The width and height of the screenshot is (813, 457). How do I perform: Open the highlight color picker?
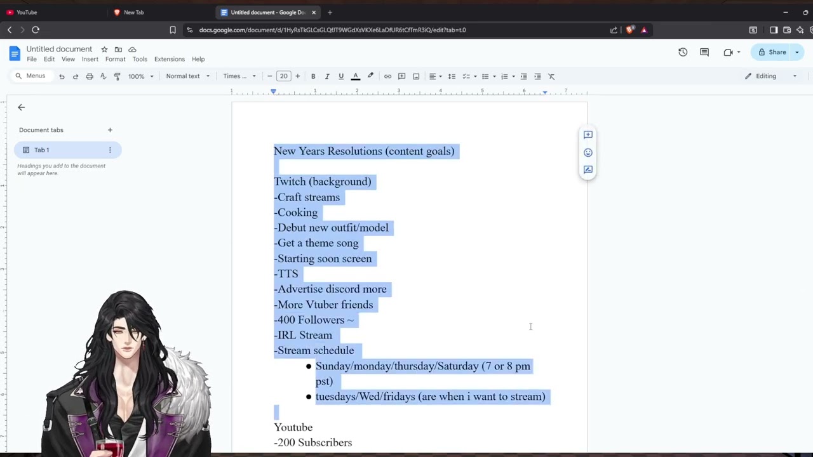(x=370, y=76)
